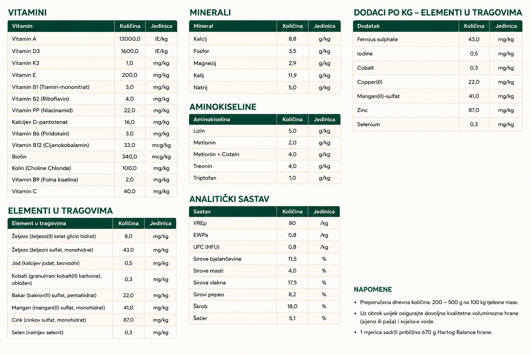Click the VITAMINI section heading
Screen dimensions: 531x354
(27, 12)
